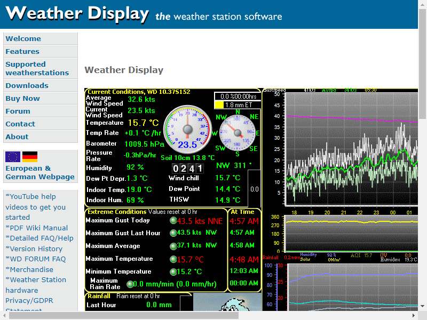Click the wind speed dial gauge
This screenshot has height=320, width=427.
(x=188, y=129)
